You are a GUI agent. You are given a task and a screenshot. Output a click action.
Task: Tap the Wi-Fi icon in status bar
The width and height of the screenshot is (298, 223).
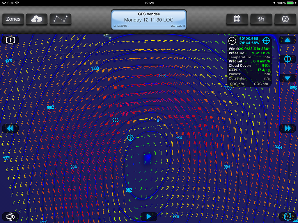[x=17, y=3]
